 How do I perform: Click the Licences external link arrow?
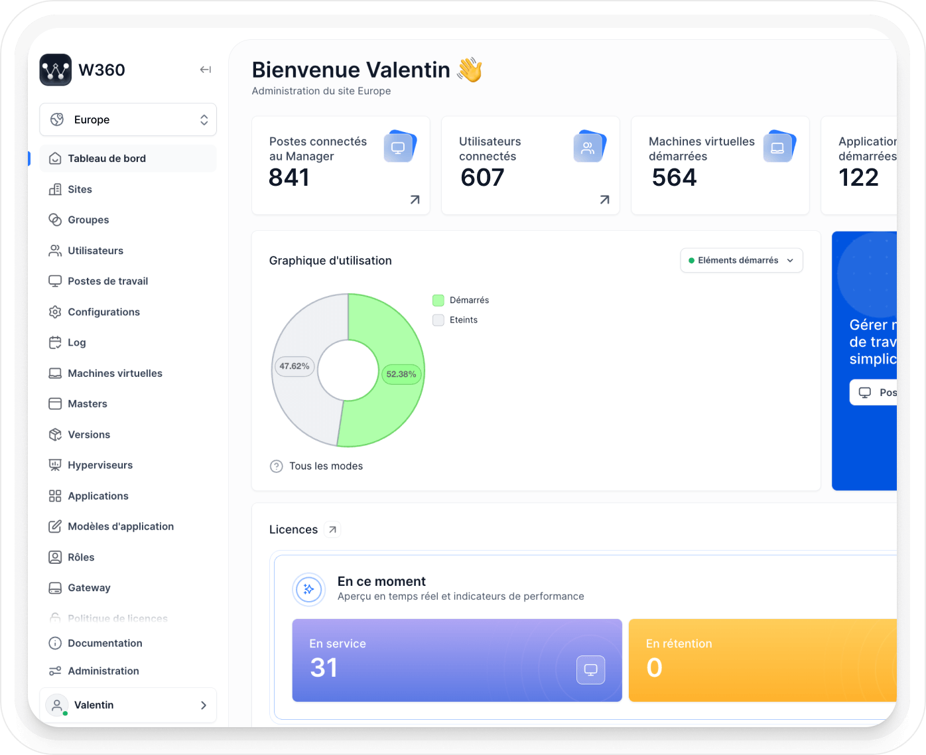[x=332, y=529]
